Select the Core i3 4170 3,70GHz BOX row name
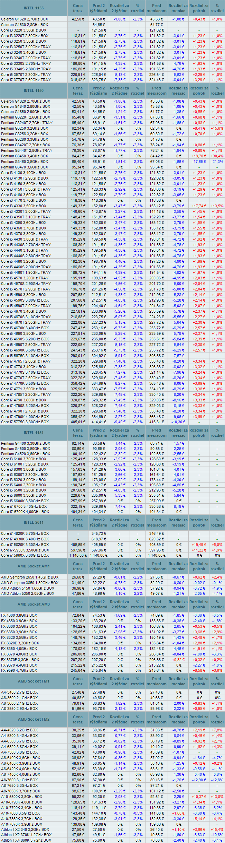The height and width of the screenshot is (843, 225). (24, 200)
